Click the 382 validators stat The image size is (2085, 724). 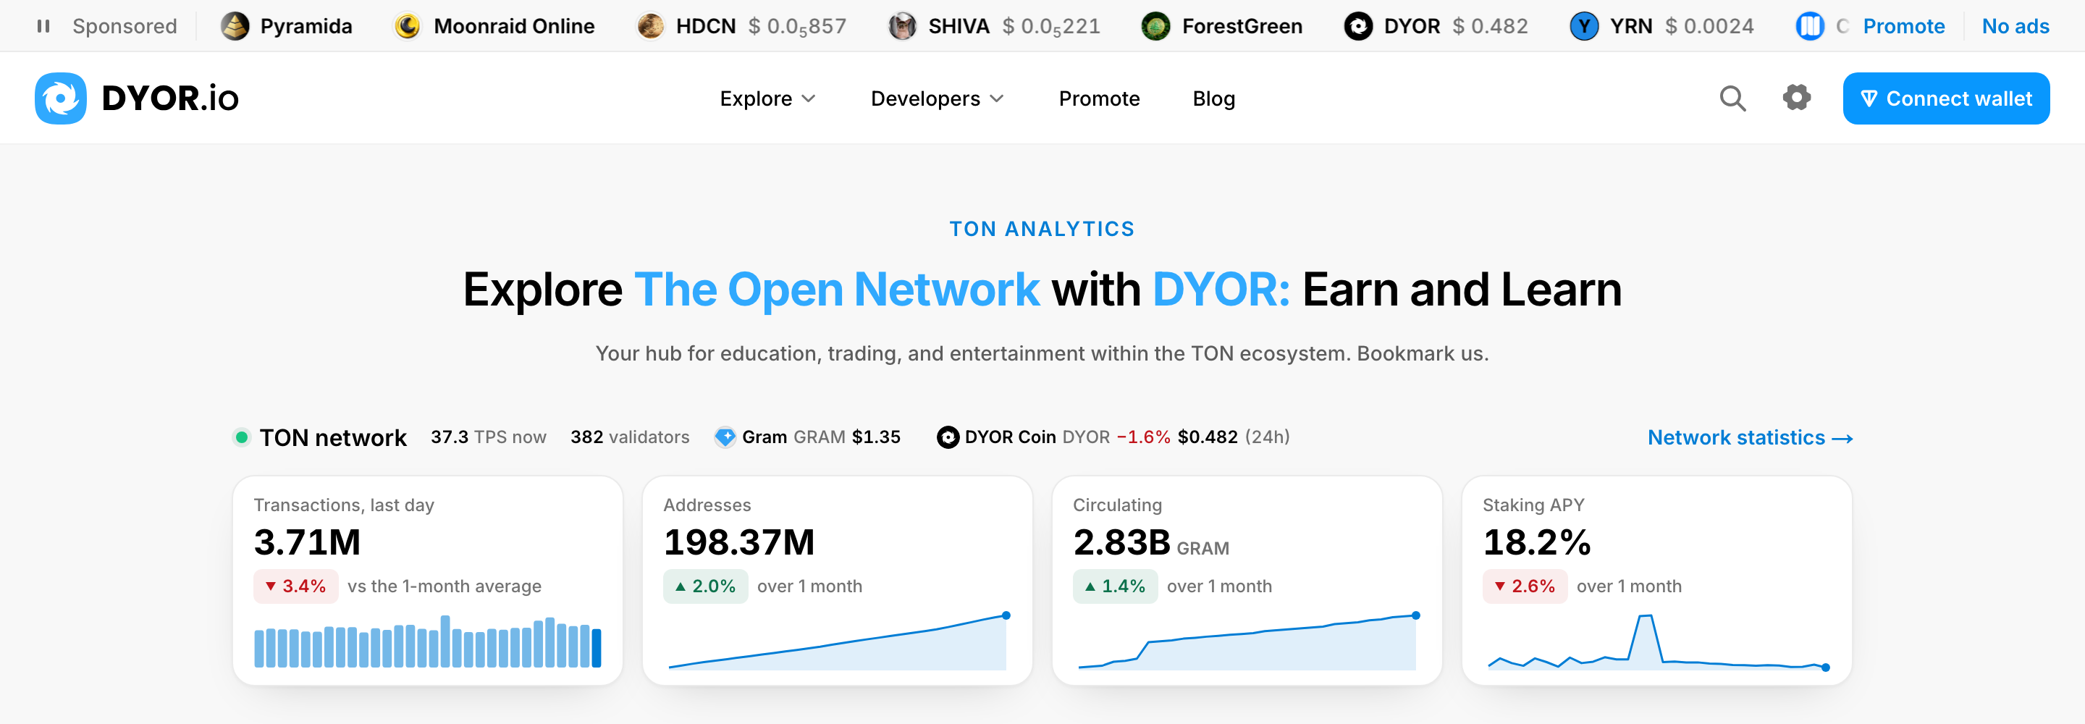coord(630,437)
